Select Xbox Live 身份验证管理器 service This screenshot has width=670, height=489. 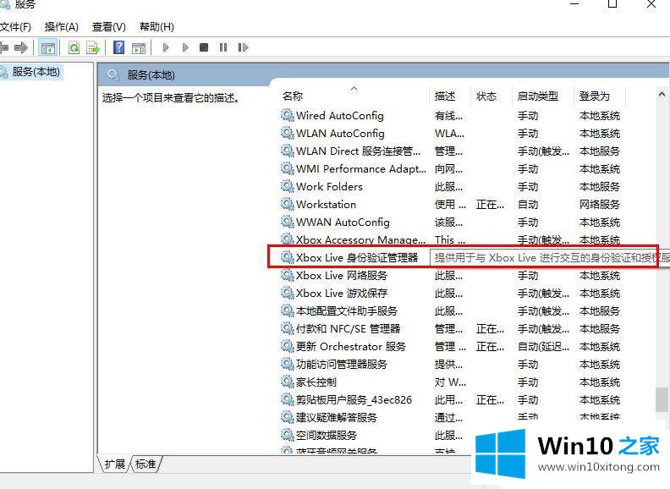[x=356, y=257]
